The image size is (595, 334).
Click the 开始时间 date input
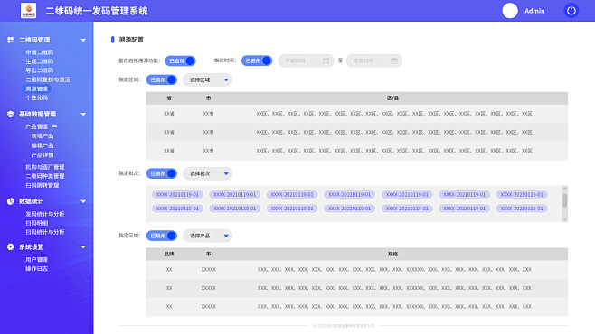tap(306, 60)
